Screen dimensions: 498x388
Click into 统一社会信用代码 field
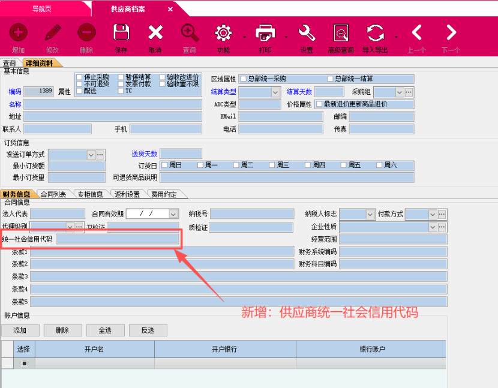click(x=118, y=239)
